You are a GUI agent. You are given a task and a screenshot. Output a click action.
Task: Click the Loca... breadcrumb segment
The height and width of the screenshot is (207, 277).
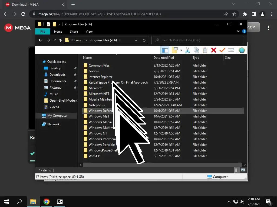(79, 40)
